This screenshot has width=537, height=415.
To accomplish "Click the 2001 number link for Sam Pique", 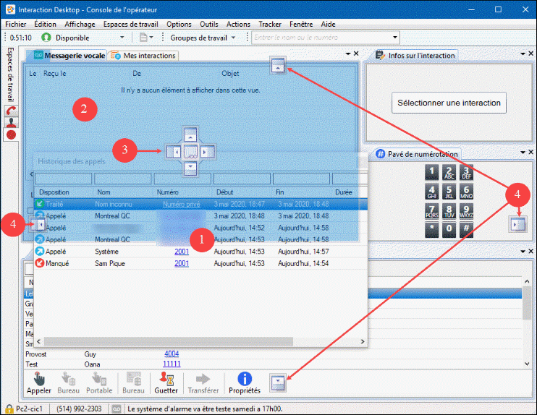I will 182,263.
